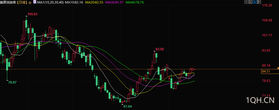Open the 1QH.CN watermark link
The width and height of the screenshot is (279, 110).
coord(260,101)
